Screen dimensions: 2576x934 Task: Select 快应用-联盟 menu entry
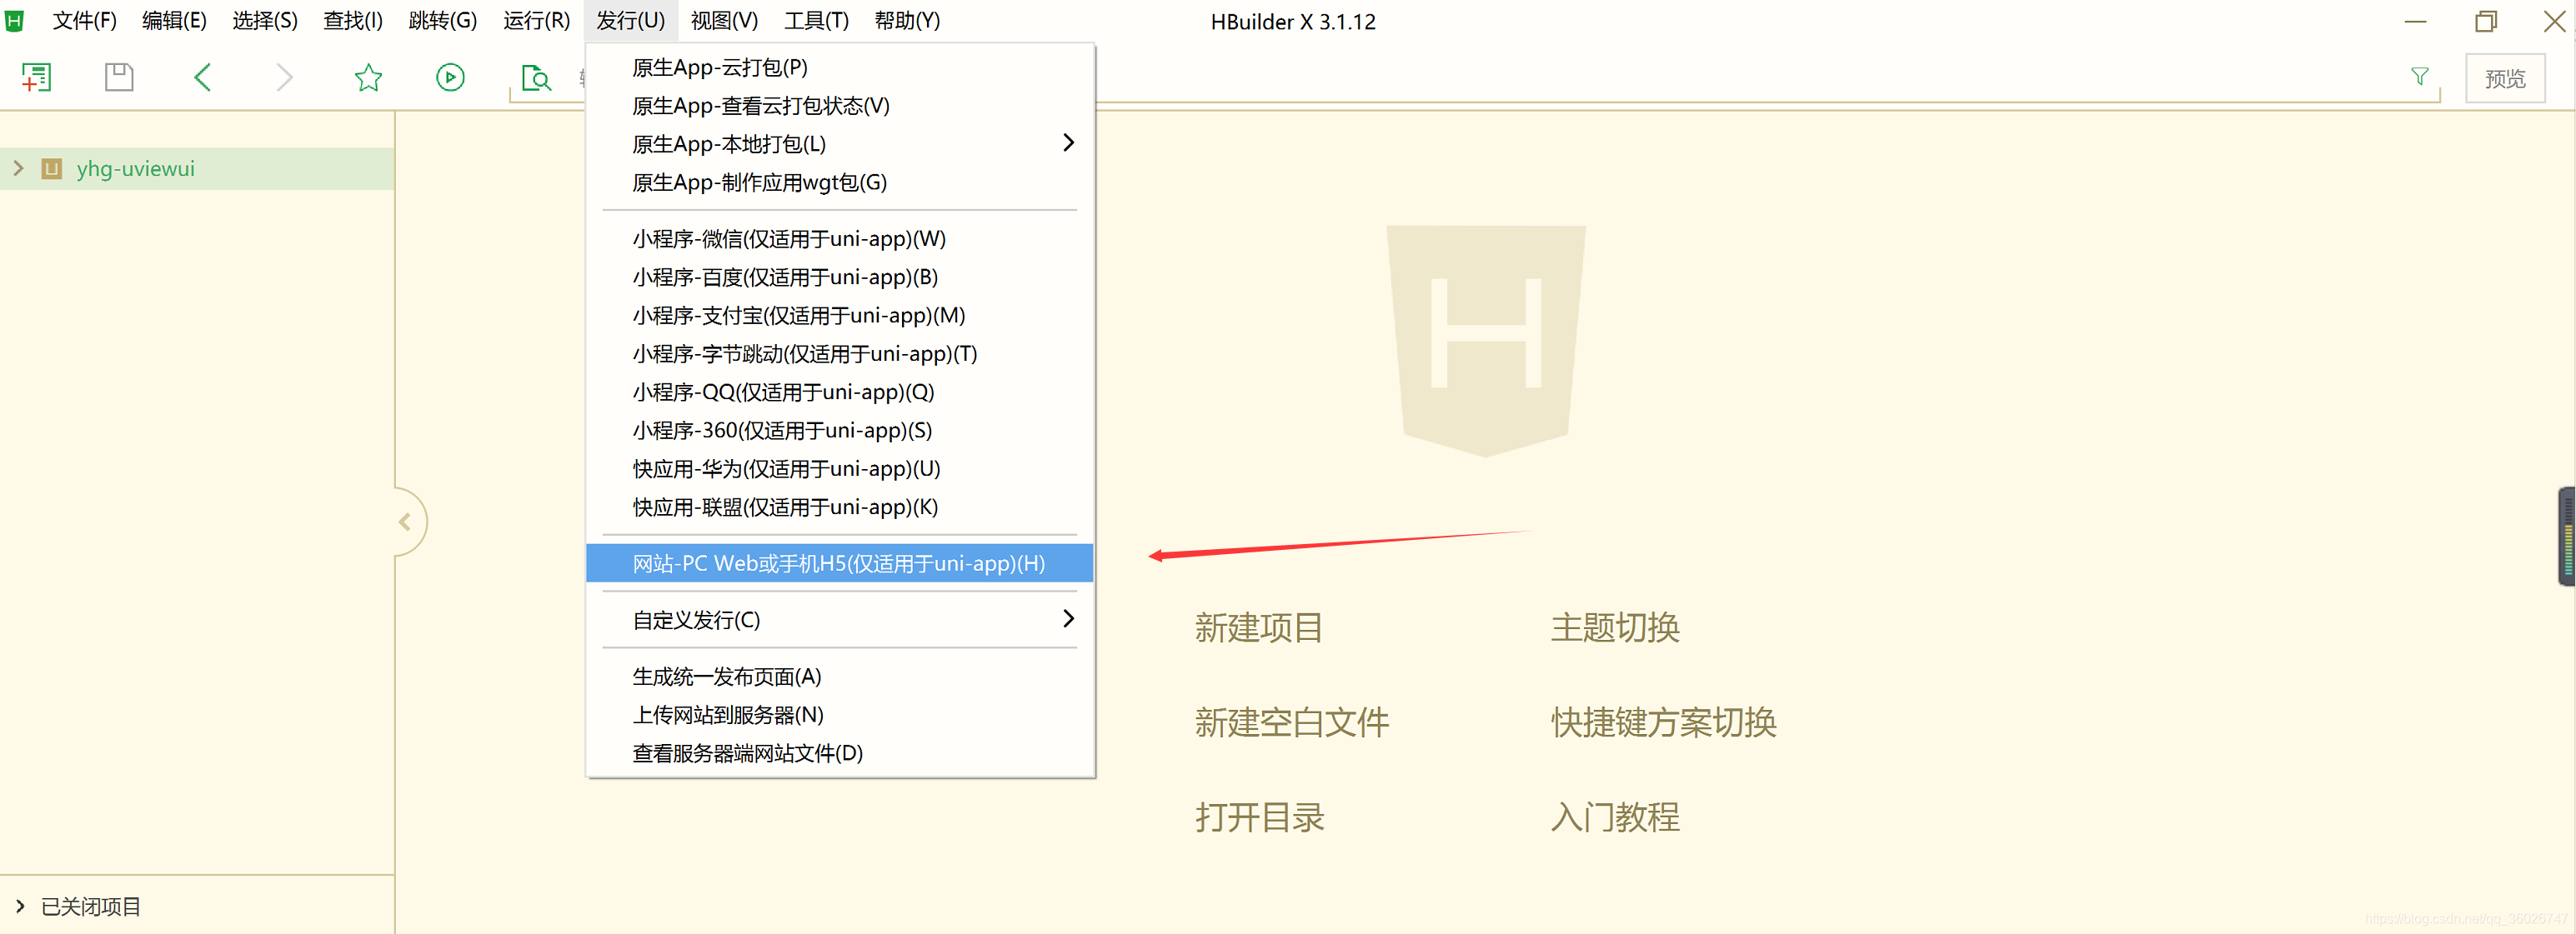[x=839, y=507]
